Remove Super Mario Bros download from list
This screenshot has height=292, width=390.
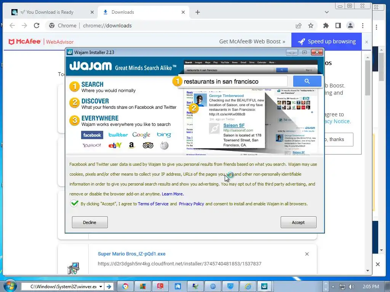pos(307,254)
